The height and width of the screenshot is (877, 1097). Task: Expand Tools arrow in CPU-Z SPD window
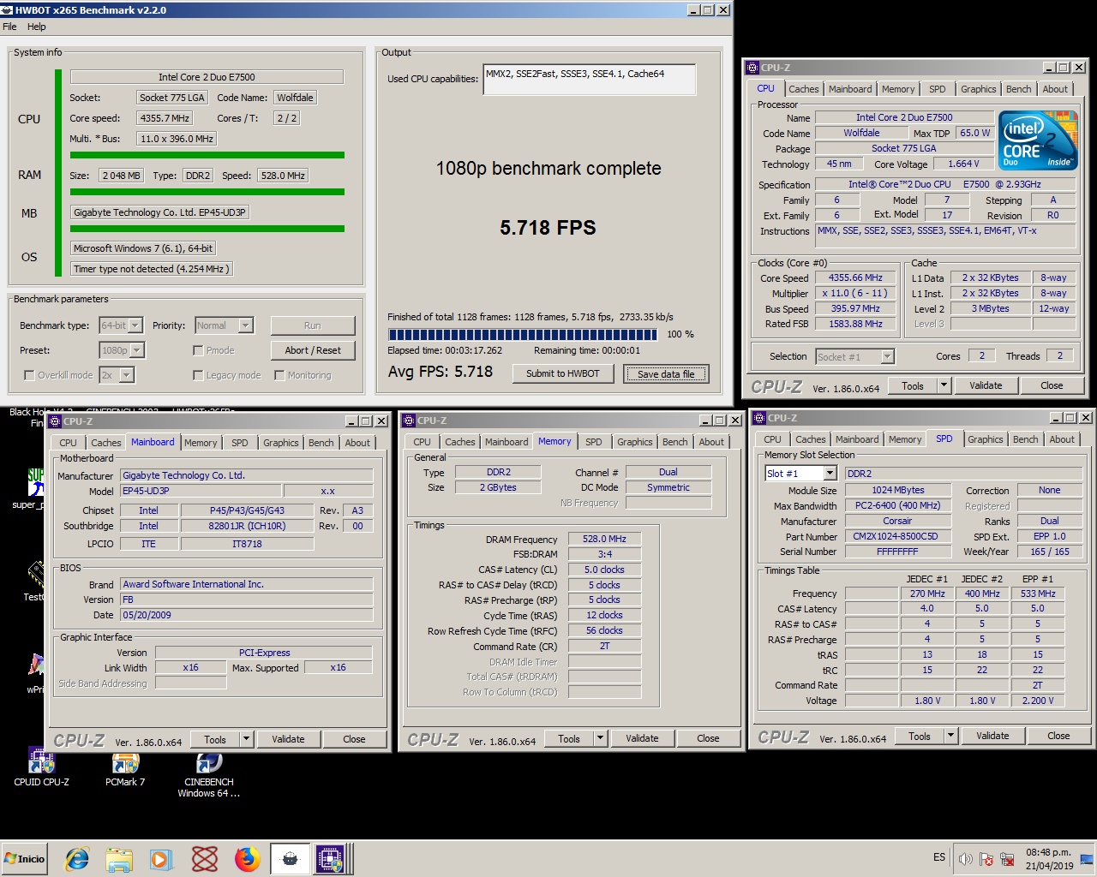(x=951, y=736)
